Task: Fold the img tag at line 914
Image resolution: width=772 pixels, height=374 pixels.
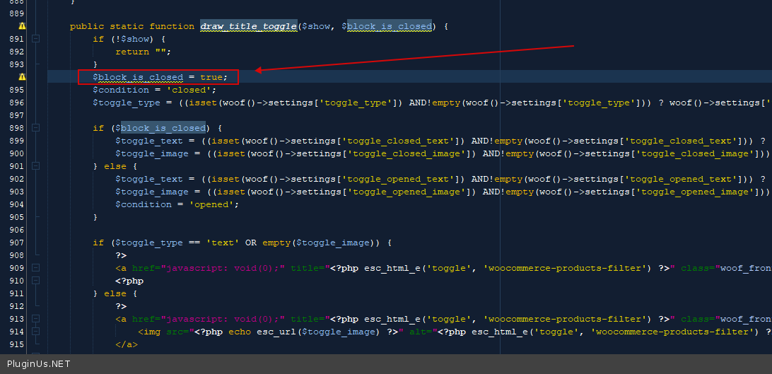Action: point(35,332)
